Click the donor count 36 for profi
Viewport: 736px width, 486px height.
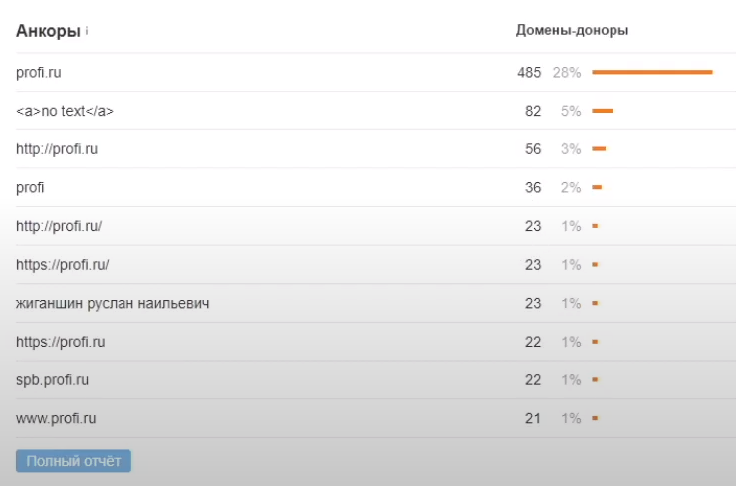click(x=533, y=187)
